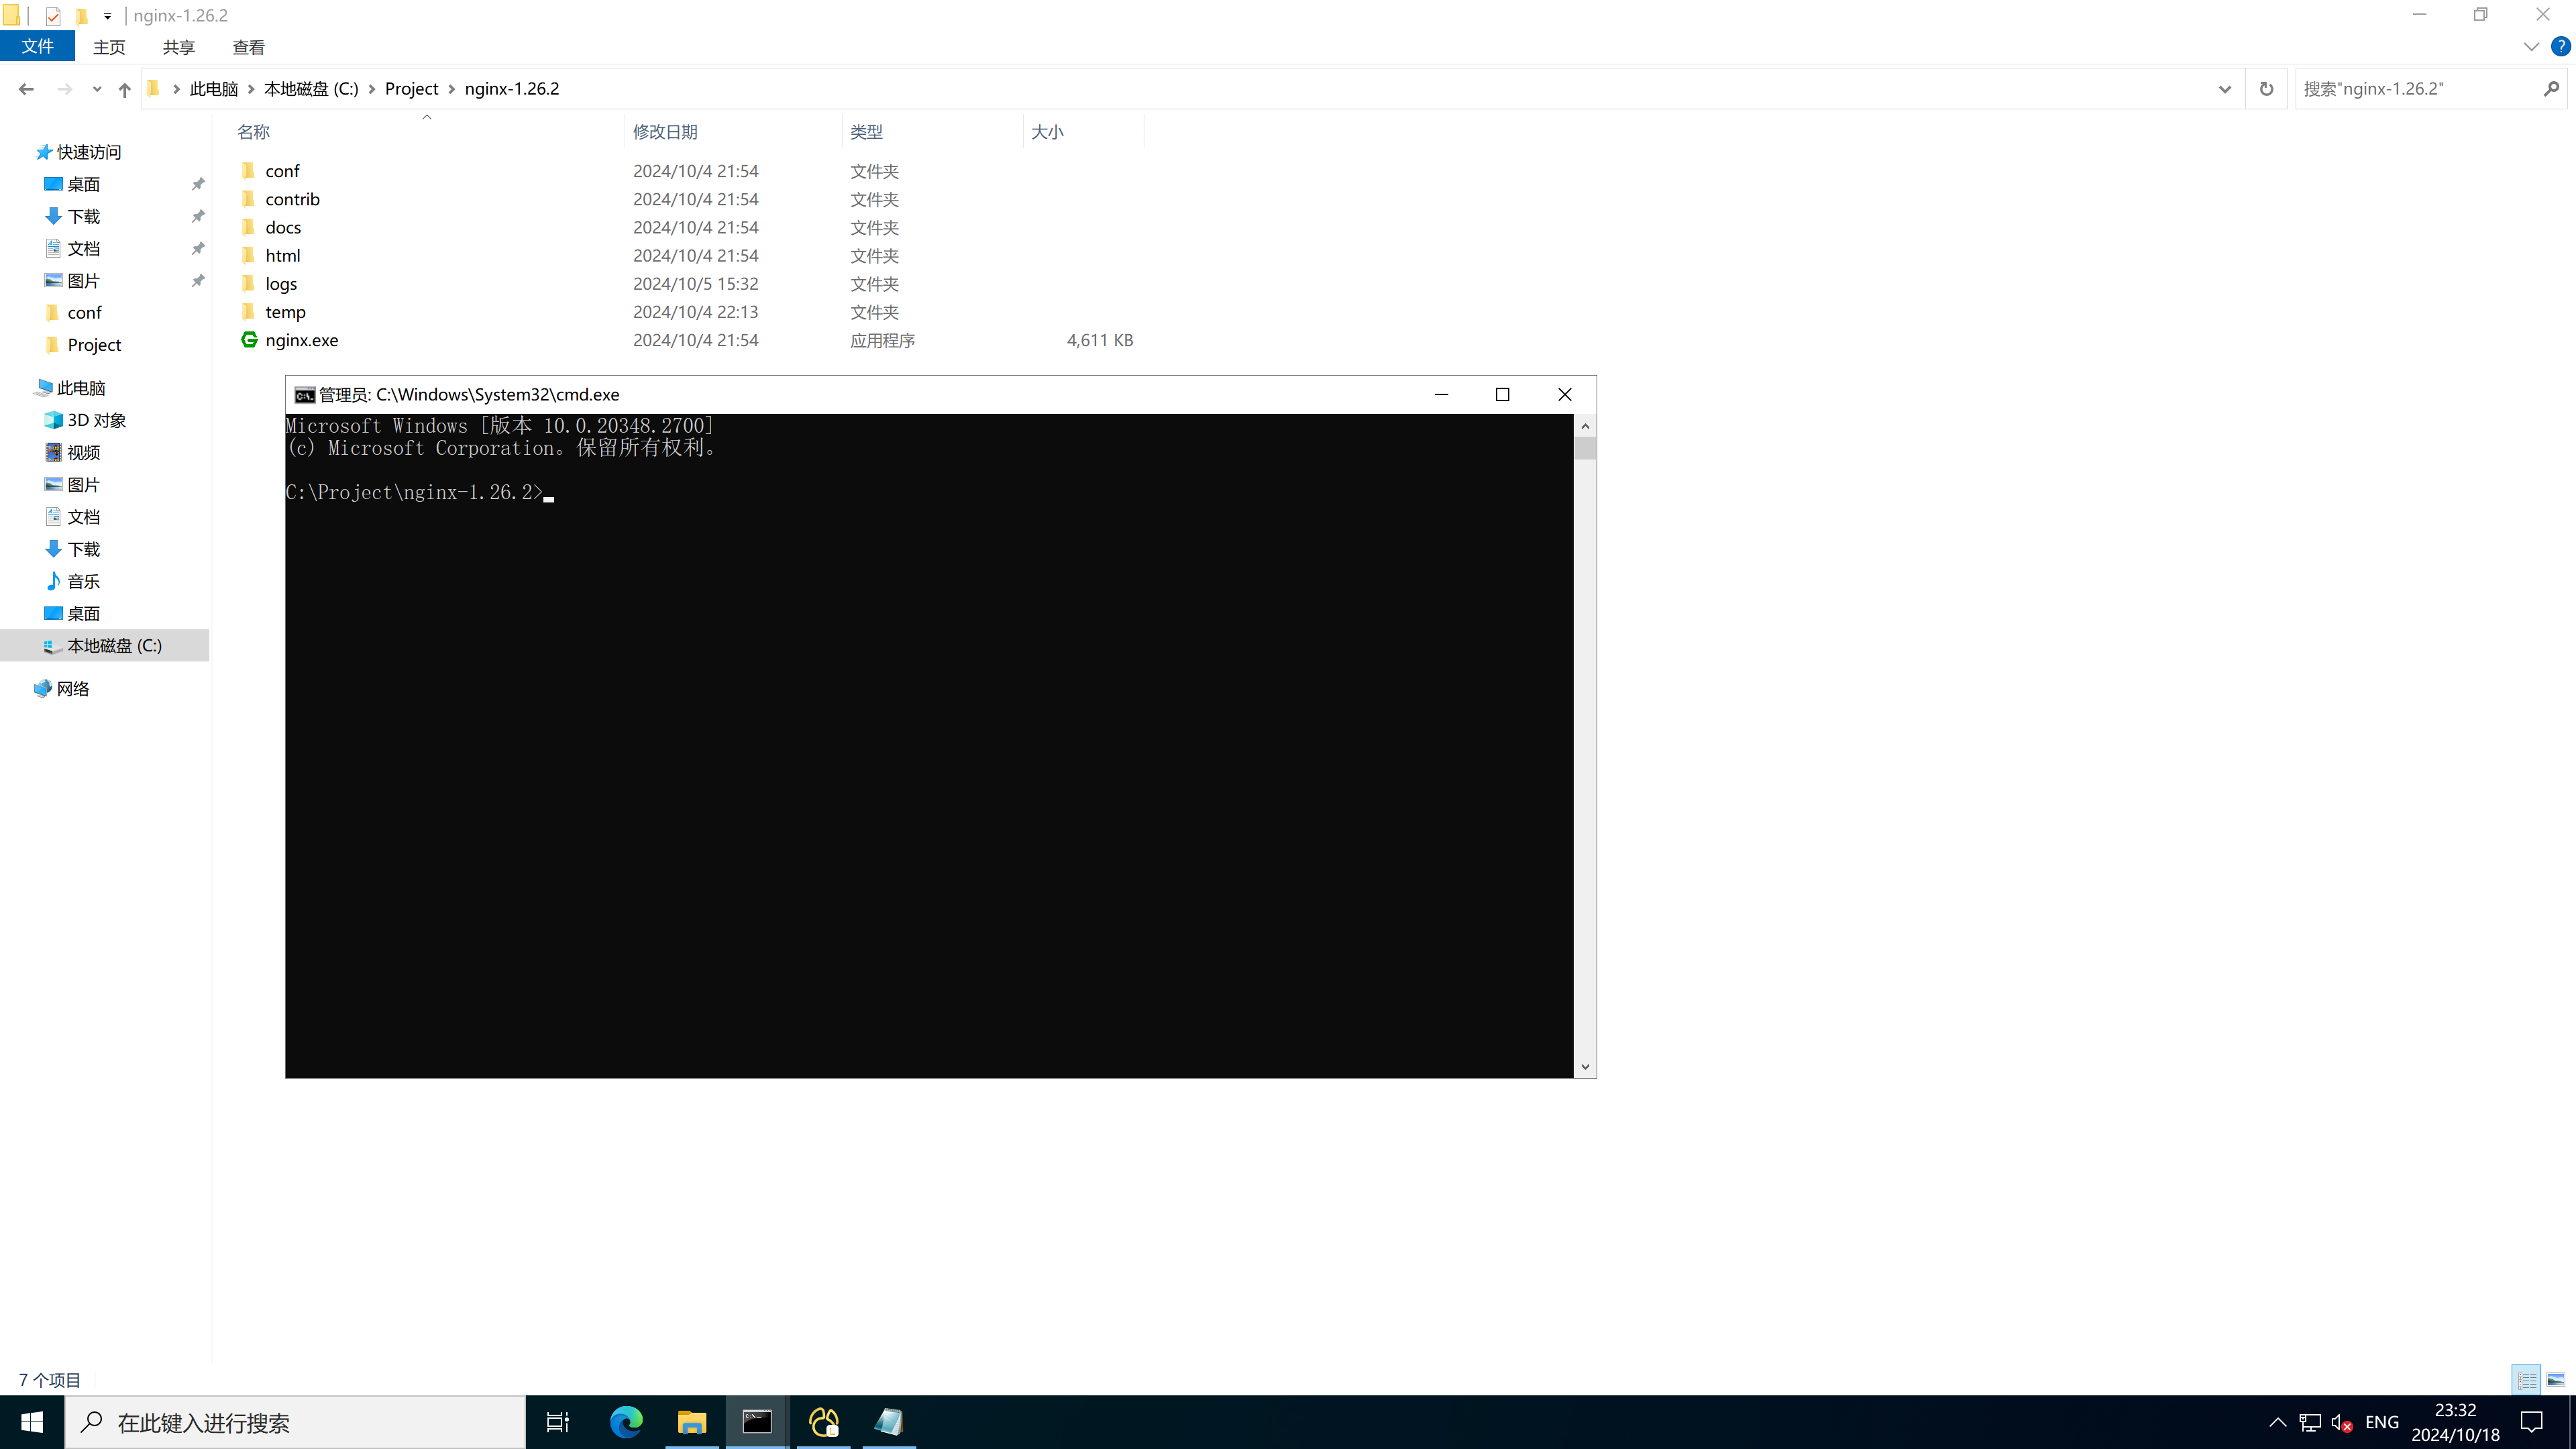Open Microsoft Edge from taskbar

[626, 1422]
